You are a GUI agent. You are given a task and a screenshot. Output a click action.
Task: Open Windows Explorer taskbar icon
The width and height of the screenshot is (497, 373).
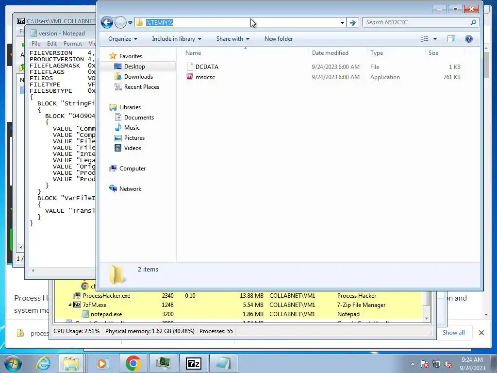[71, 363]
